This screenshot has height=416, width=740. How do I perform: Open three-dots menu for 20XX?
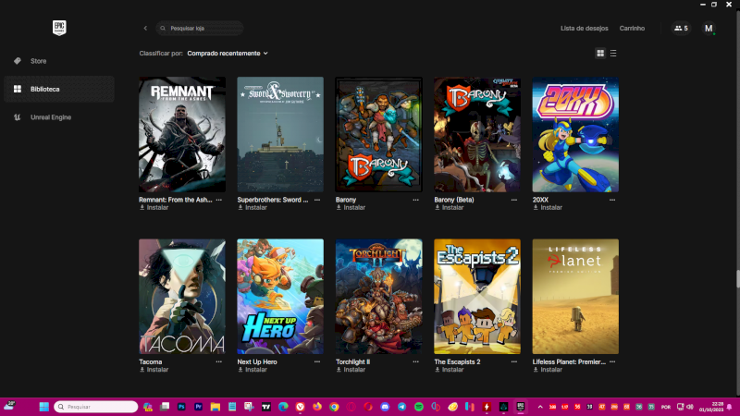pos(612,200)
